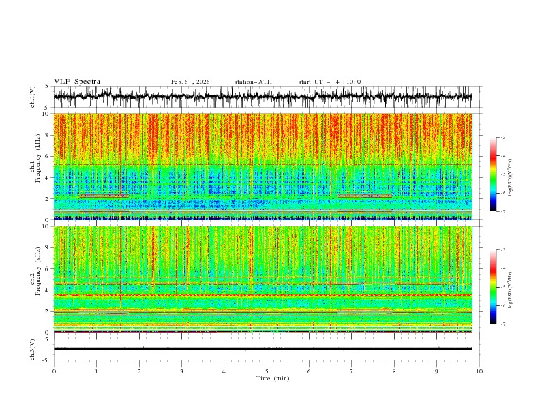Click the '2' tick on time axis
The height and width of the screenshot is (417, 540).
coord(139,371)
